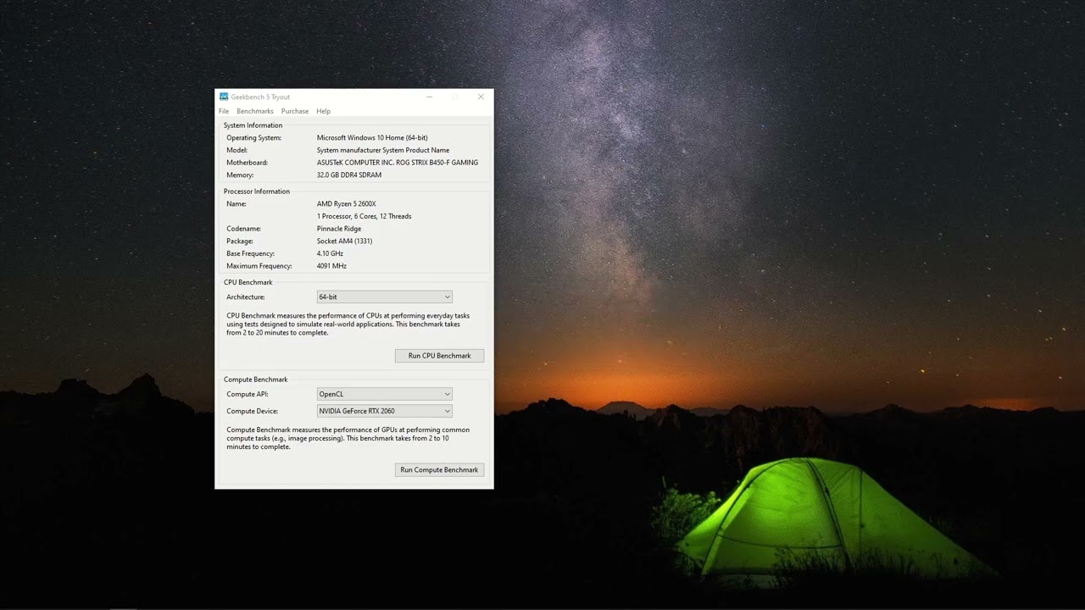This screenshot has height=610, width=1085.
Task: Click 'System manufacturer System Product Name' model value
Action: (x=383, y=150)
